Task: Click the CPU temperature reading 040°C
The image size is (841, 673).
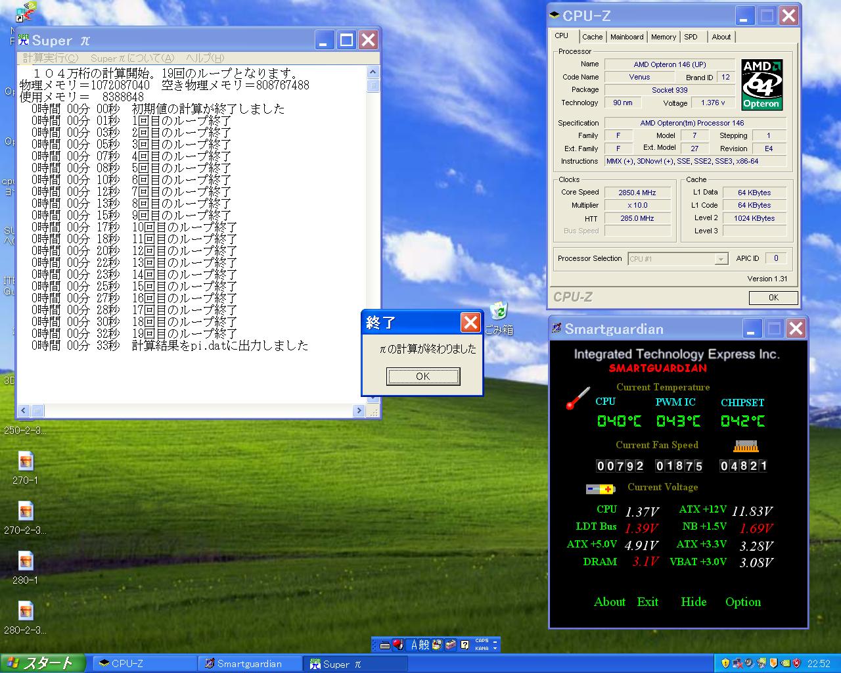Action: (x=619, y=421)
